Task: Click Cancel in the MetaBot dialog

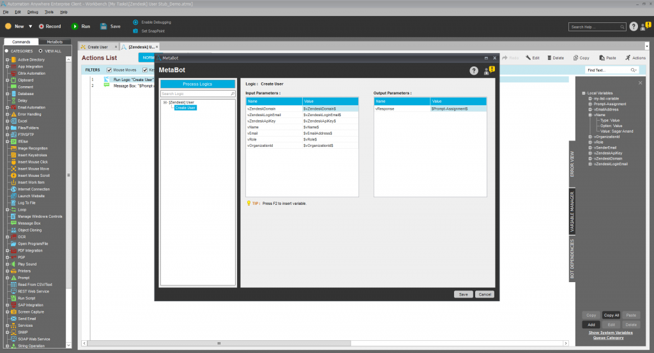Action: click(x=485, y=294)
